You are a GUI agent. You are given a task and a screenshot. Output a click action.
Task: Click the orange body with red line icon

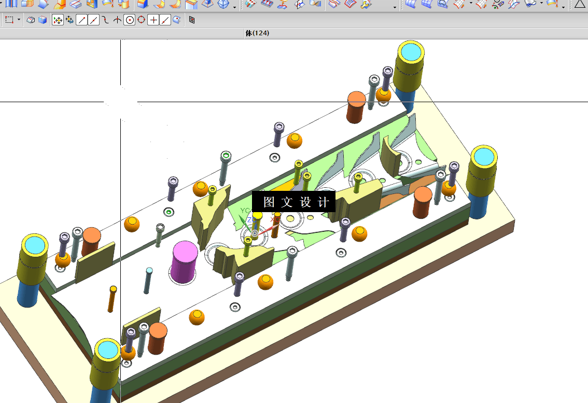[x=59, y=4]
